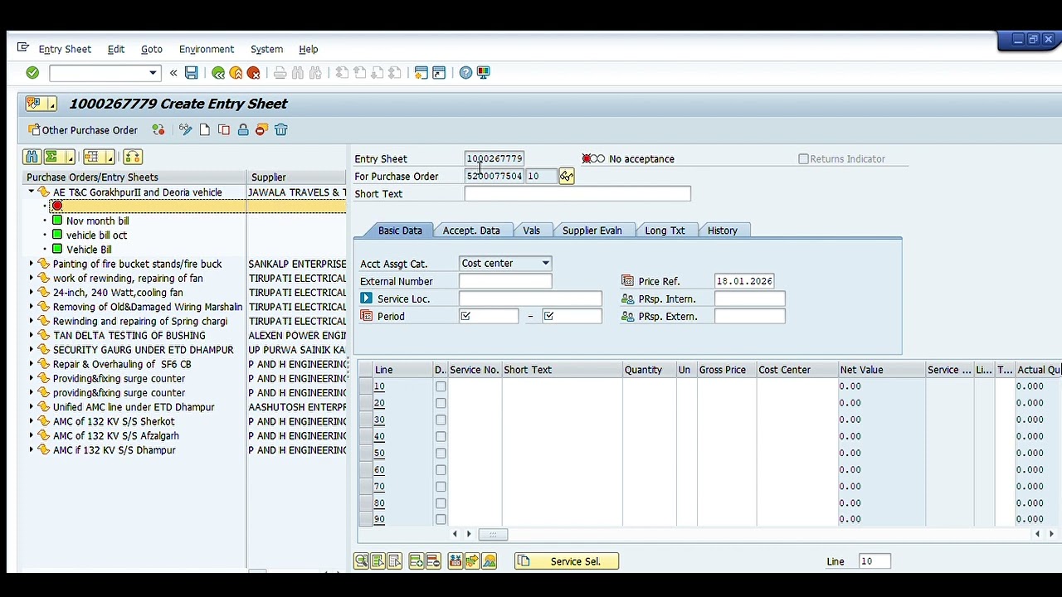
Task: Click the Price Ref. date field
Action: click(744, 281)
